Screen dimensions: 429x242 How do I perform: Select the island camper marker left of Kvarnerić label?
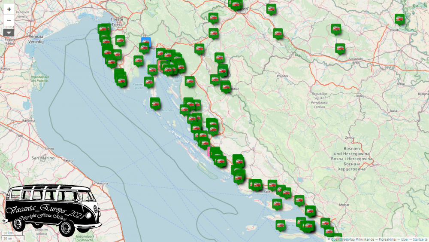tap(155, 104)
